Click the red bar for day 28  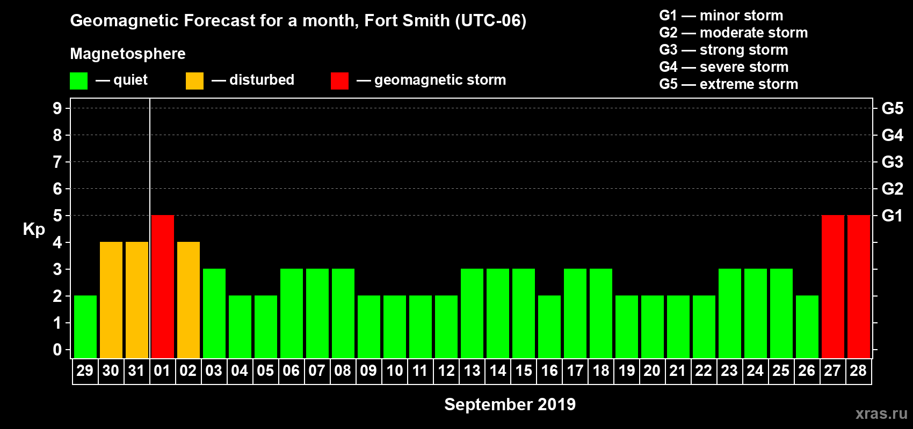click(859, 286)
